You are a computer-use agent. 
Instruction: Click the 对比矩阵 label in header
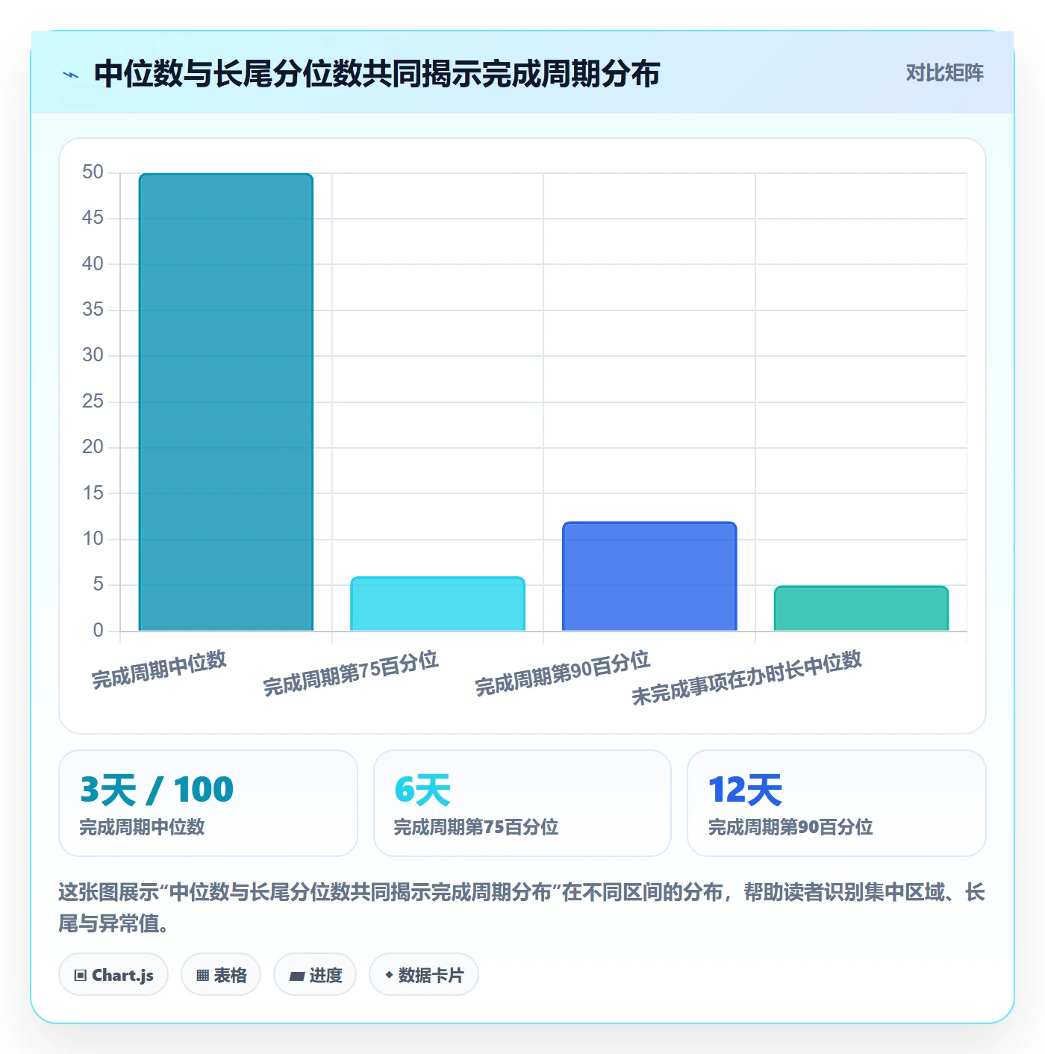click(944, 73)
